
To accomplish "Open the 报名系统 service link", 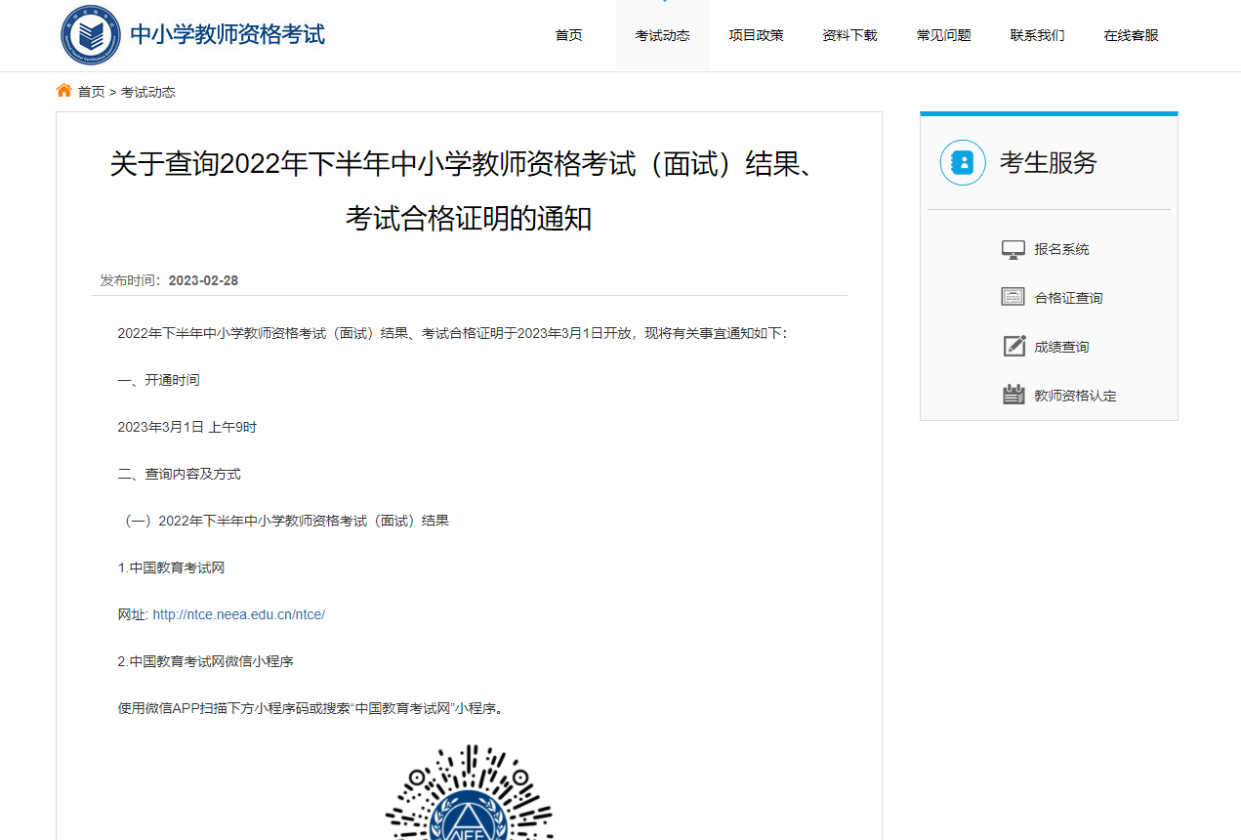I will (x=1061, y=249).
